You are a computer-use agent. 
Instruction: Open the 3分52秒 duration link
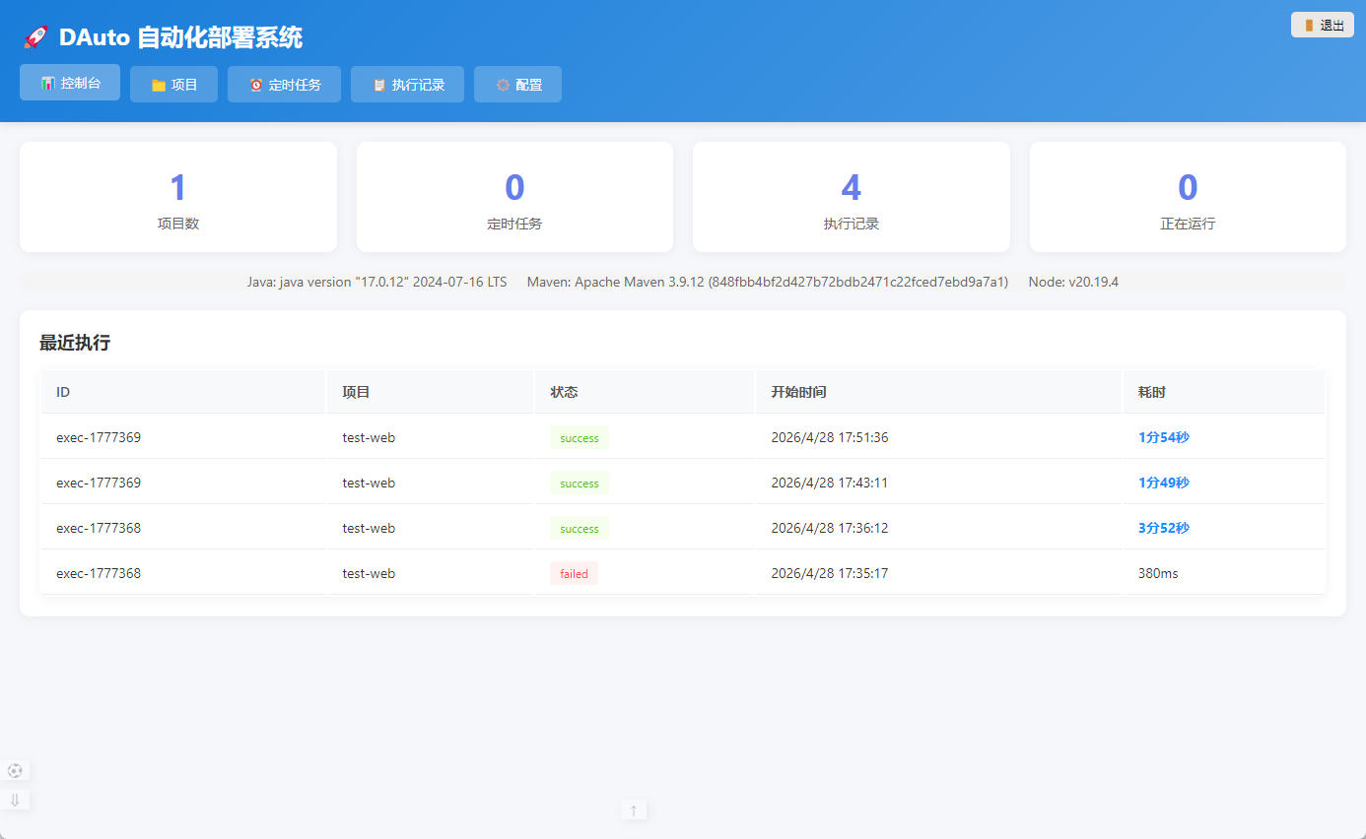[1164, 528]
